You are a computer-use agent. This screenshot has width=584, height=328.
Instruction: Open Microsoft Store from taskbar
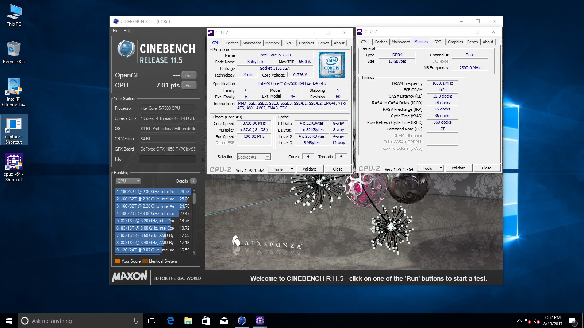click(x=206, y=321)
